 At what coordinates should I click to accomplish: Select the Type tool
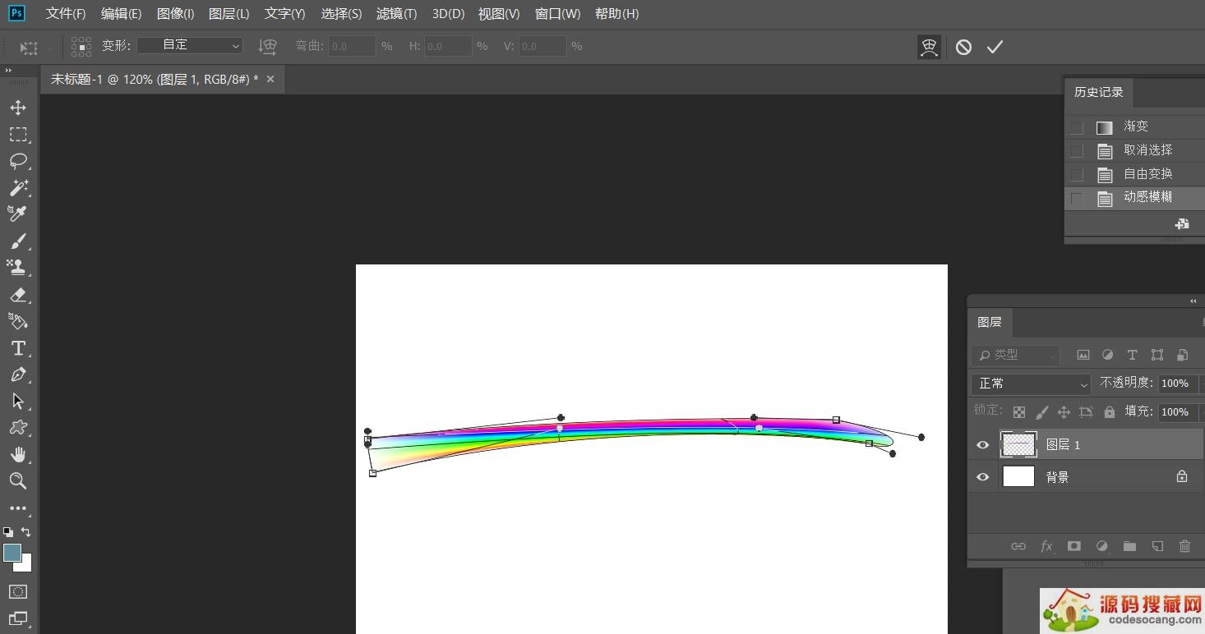tap(18, 348)
